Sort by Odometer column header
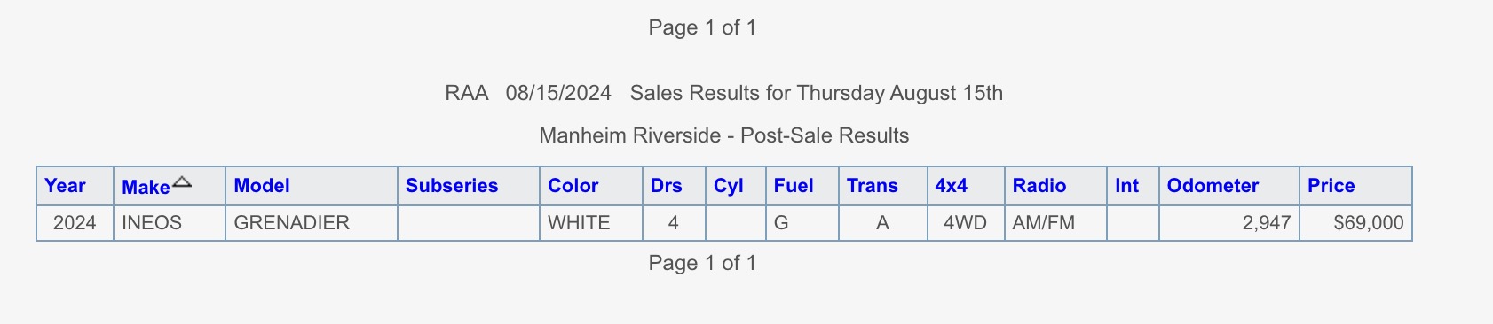This screenshot has width=1493, height=324. coord(1213,186)
